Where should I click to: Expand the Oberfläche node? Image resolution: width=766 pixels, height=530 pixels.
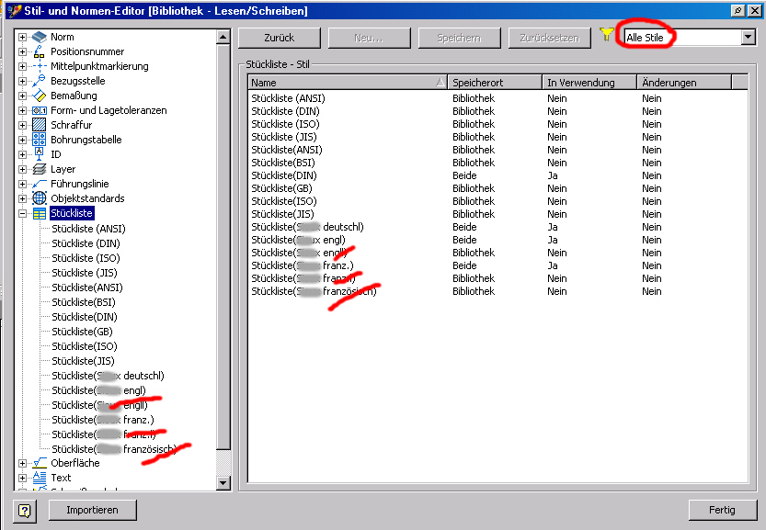click(22, 463)
